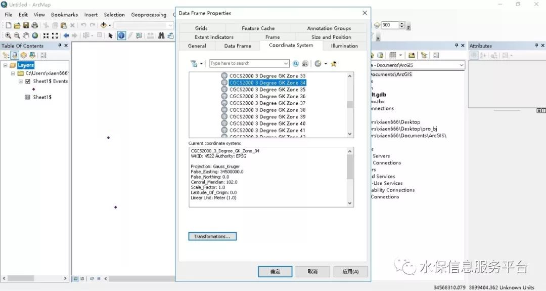Run search magnifier in coordinate dialog

296,63
